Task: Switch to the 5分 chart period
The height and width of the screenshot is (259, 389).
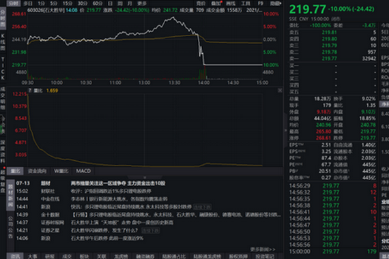Action: pos(54,3)
